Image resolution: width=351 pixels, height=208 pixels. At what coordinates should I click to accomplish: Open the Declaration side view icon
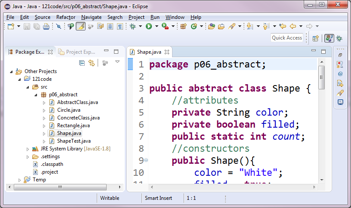[340, 83]
